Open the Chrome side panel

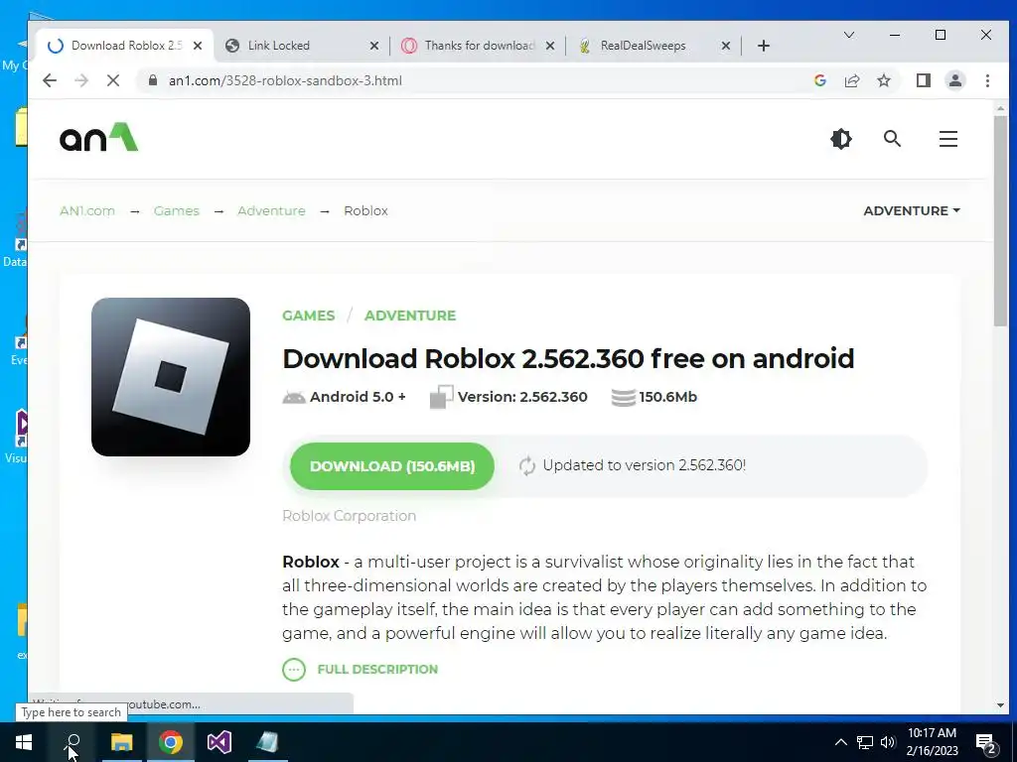point(923,80)
